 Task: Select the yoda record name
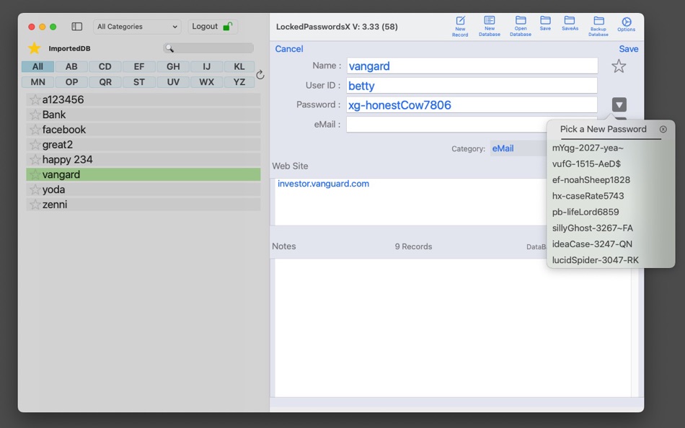(53, 190)
